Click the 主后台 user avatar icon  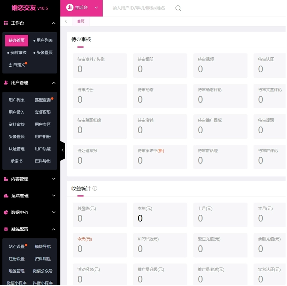[x=70, y=8]
